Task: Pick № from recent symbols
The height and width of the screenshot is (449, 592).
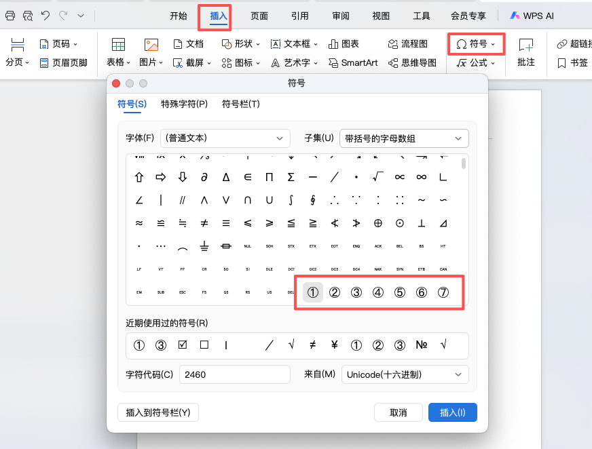Action: point(422,345)
